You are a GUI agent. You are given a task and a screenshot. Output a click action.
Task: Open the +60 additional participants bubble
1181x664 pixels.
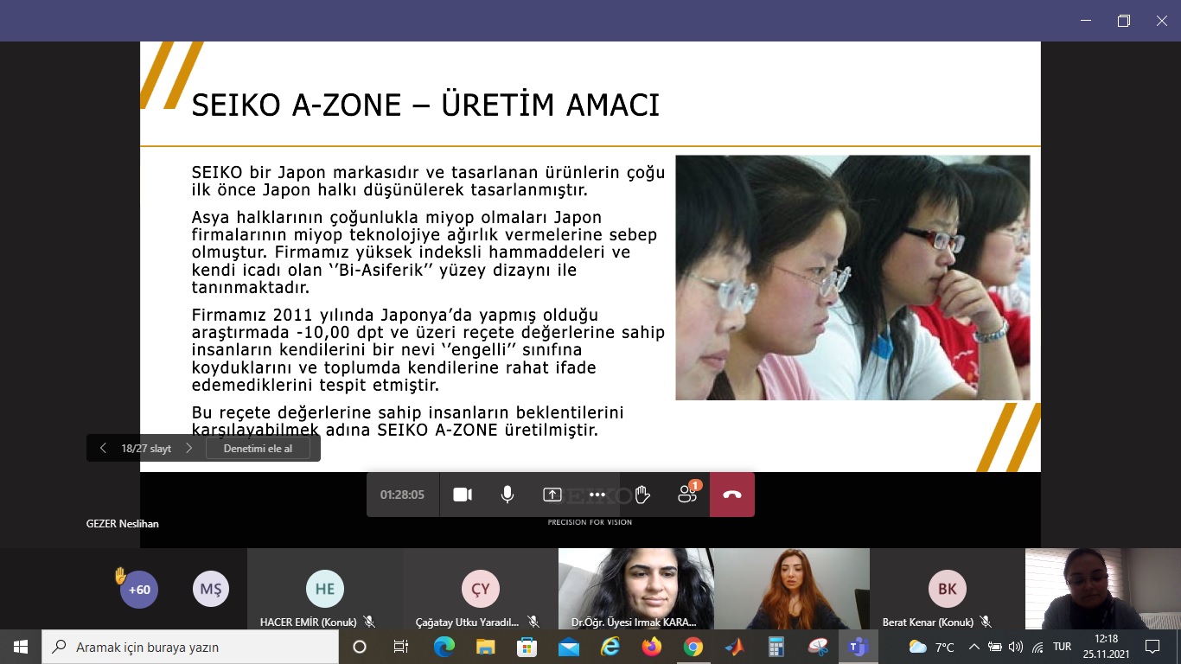139,590
